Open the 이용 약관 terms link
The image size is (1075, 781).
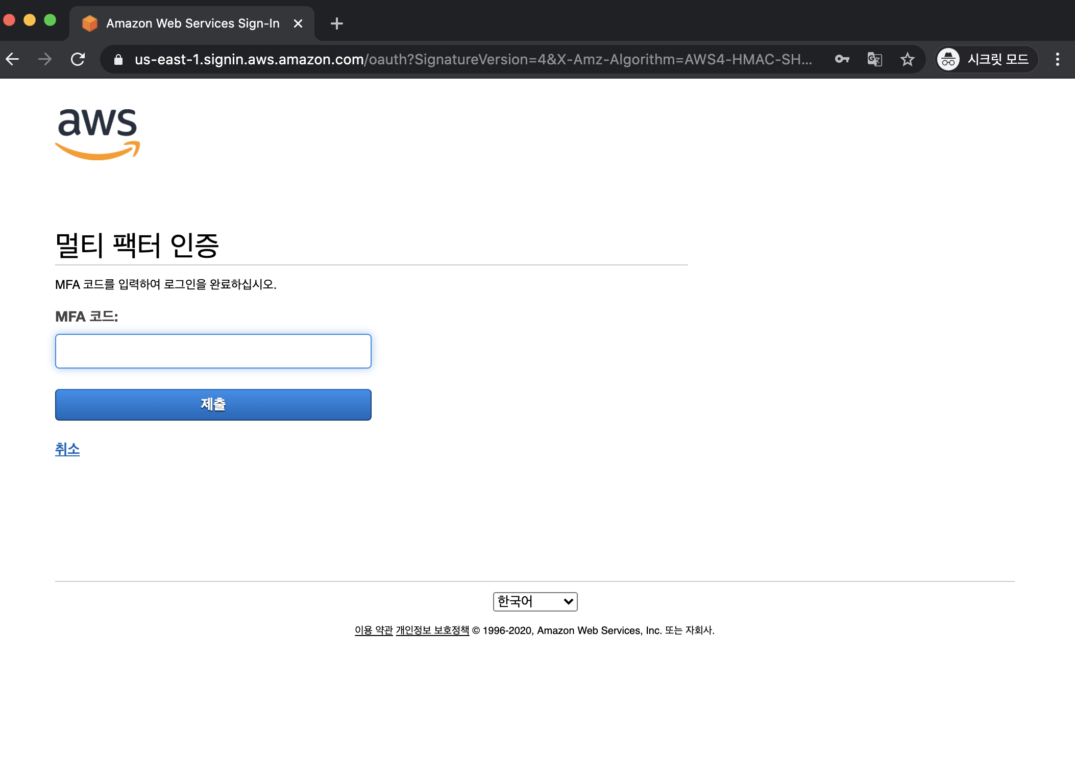pyautogui.click(x=373, y=630)
